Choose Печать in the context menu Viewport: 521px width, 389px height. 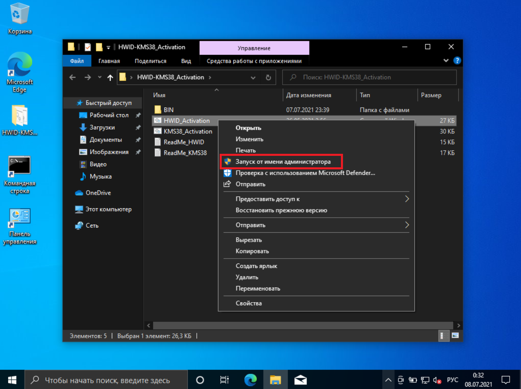(246, 150)
